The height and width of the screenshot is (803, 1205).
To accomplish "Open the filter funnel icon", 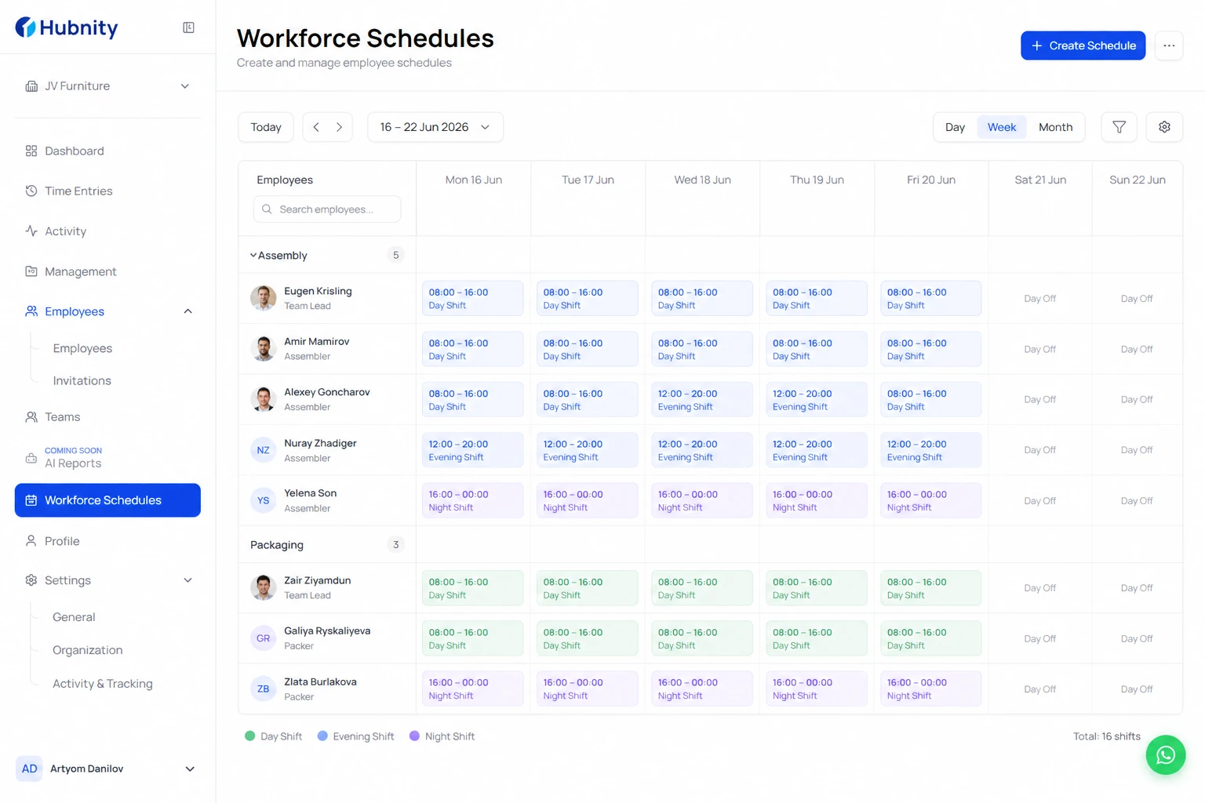I will (x=1119, y=127).
